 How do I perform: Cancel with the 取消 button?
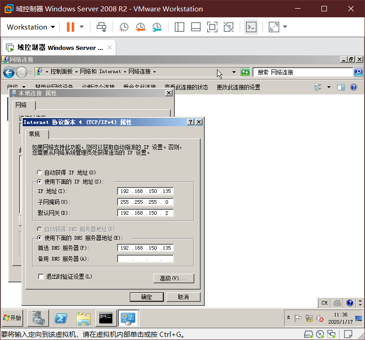(x=183, y=297)
